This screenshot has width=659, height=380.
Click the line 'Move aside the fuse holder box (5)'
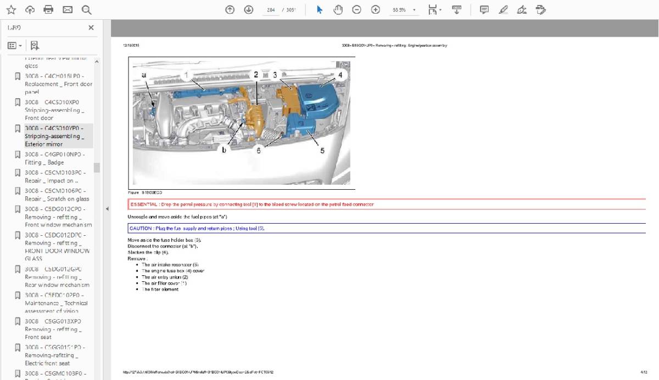(165, 240)
